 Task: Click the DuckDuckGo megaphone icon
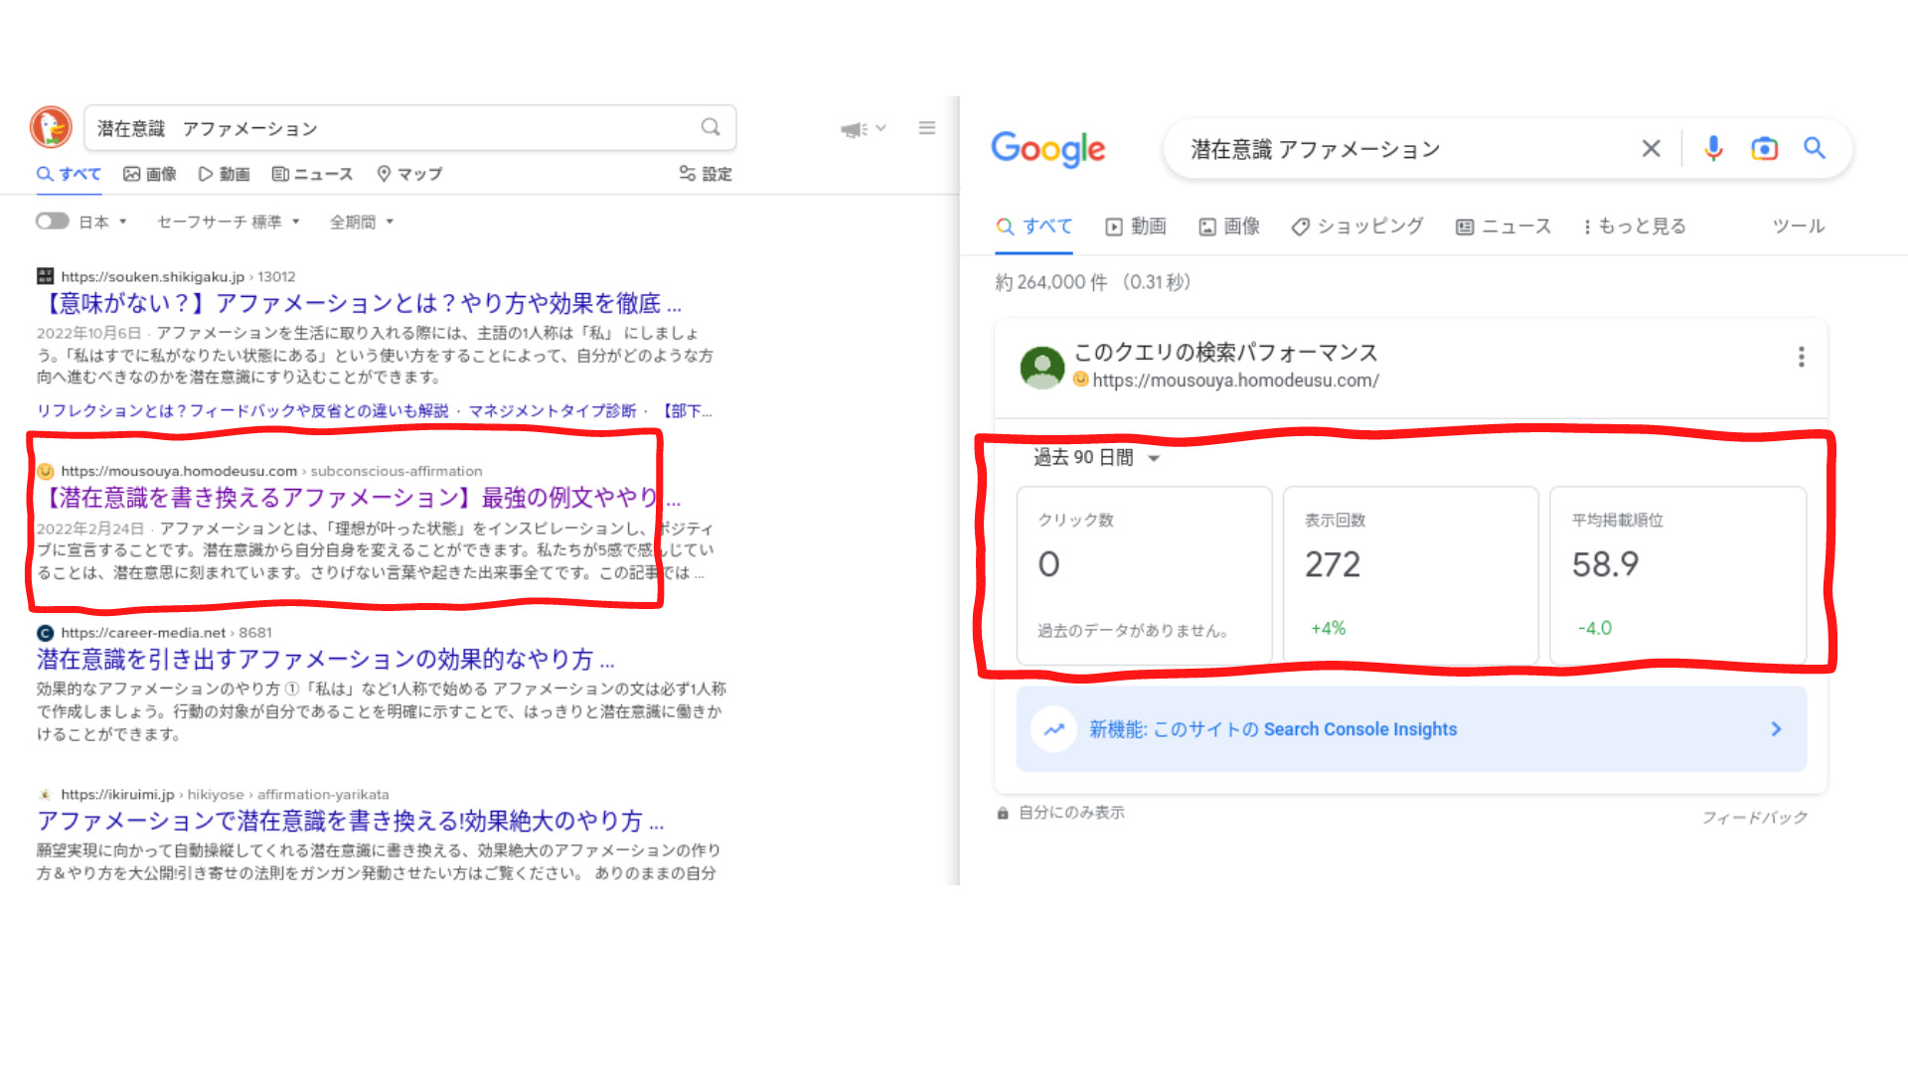(854, 129)
